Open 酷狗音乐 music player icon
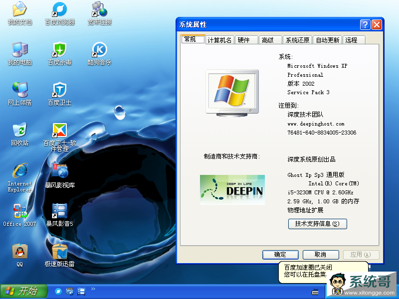The width and height of the screenshot is (399, 299). (99, 53)
